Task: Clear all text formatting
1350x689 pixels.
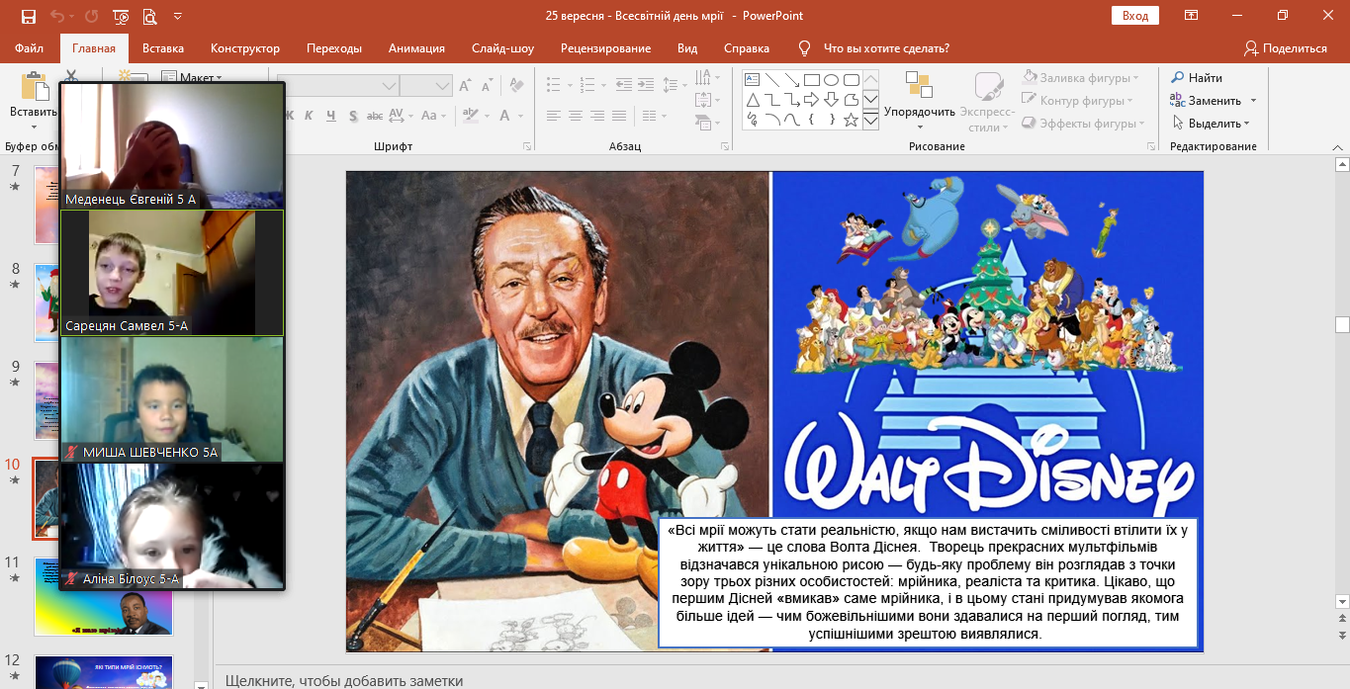Action: click(519, 86)
